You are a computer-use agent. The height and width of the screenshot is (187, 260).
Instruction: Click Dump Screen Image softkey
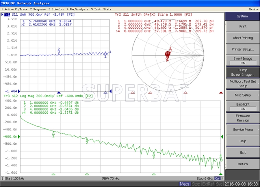243,72
